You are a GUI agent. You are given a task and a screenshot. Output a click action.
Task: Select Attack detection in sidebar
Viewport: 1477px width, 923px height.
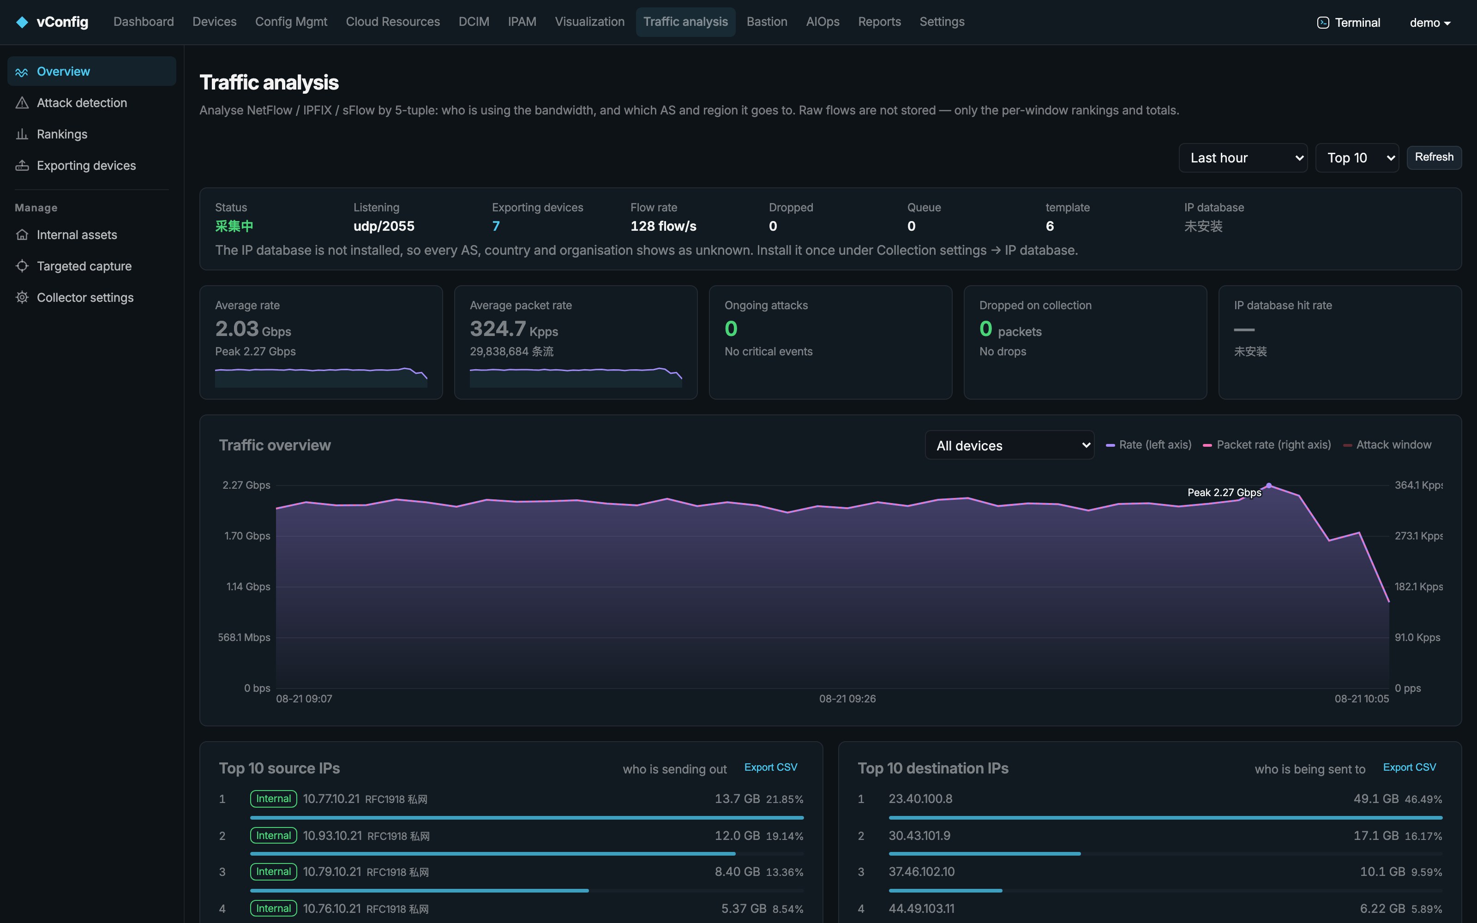tap(91, 102)
